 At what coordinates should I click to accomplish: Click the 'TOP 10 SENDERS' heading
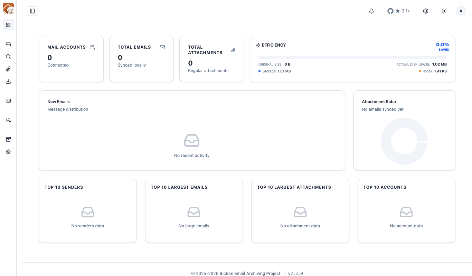(64, 187)
